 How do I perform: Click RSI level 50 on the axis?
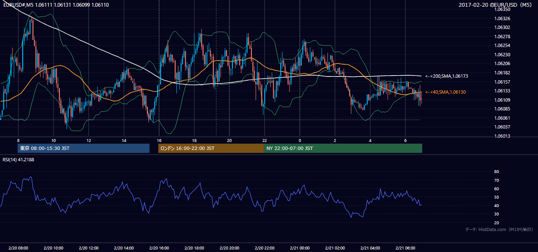click(496, 197)
